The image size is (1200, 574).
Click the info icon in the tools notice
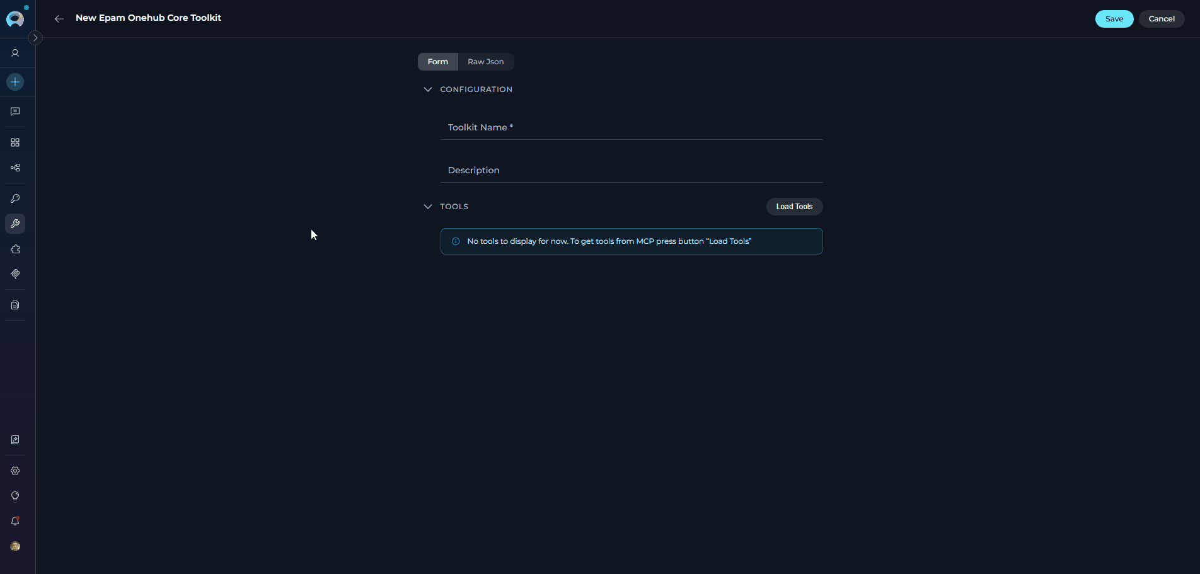point(456,241)
